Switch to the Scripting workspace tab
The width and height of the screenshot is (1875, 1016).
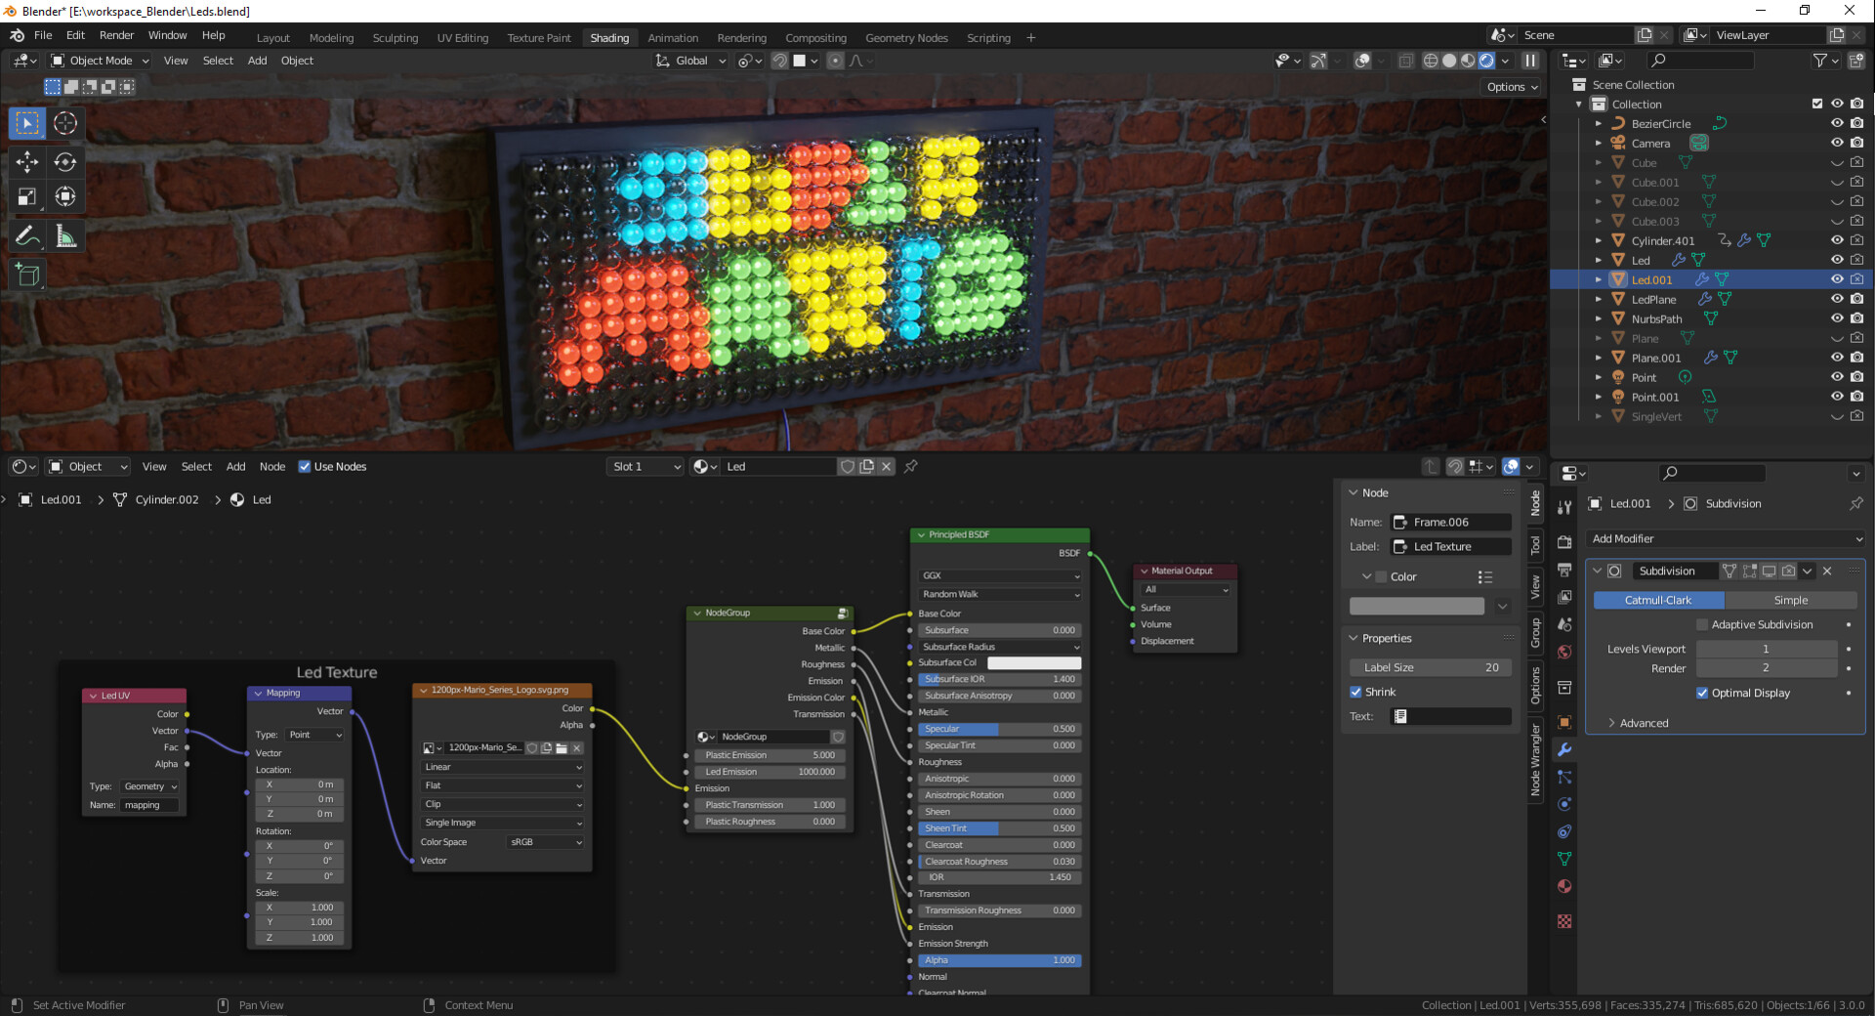(988, 37)
